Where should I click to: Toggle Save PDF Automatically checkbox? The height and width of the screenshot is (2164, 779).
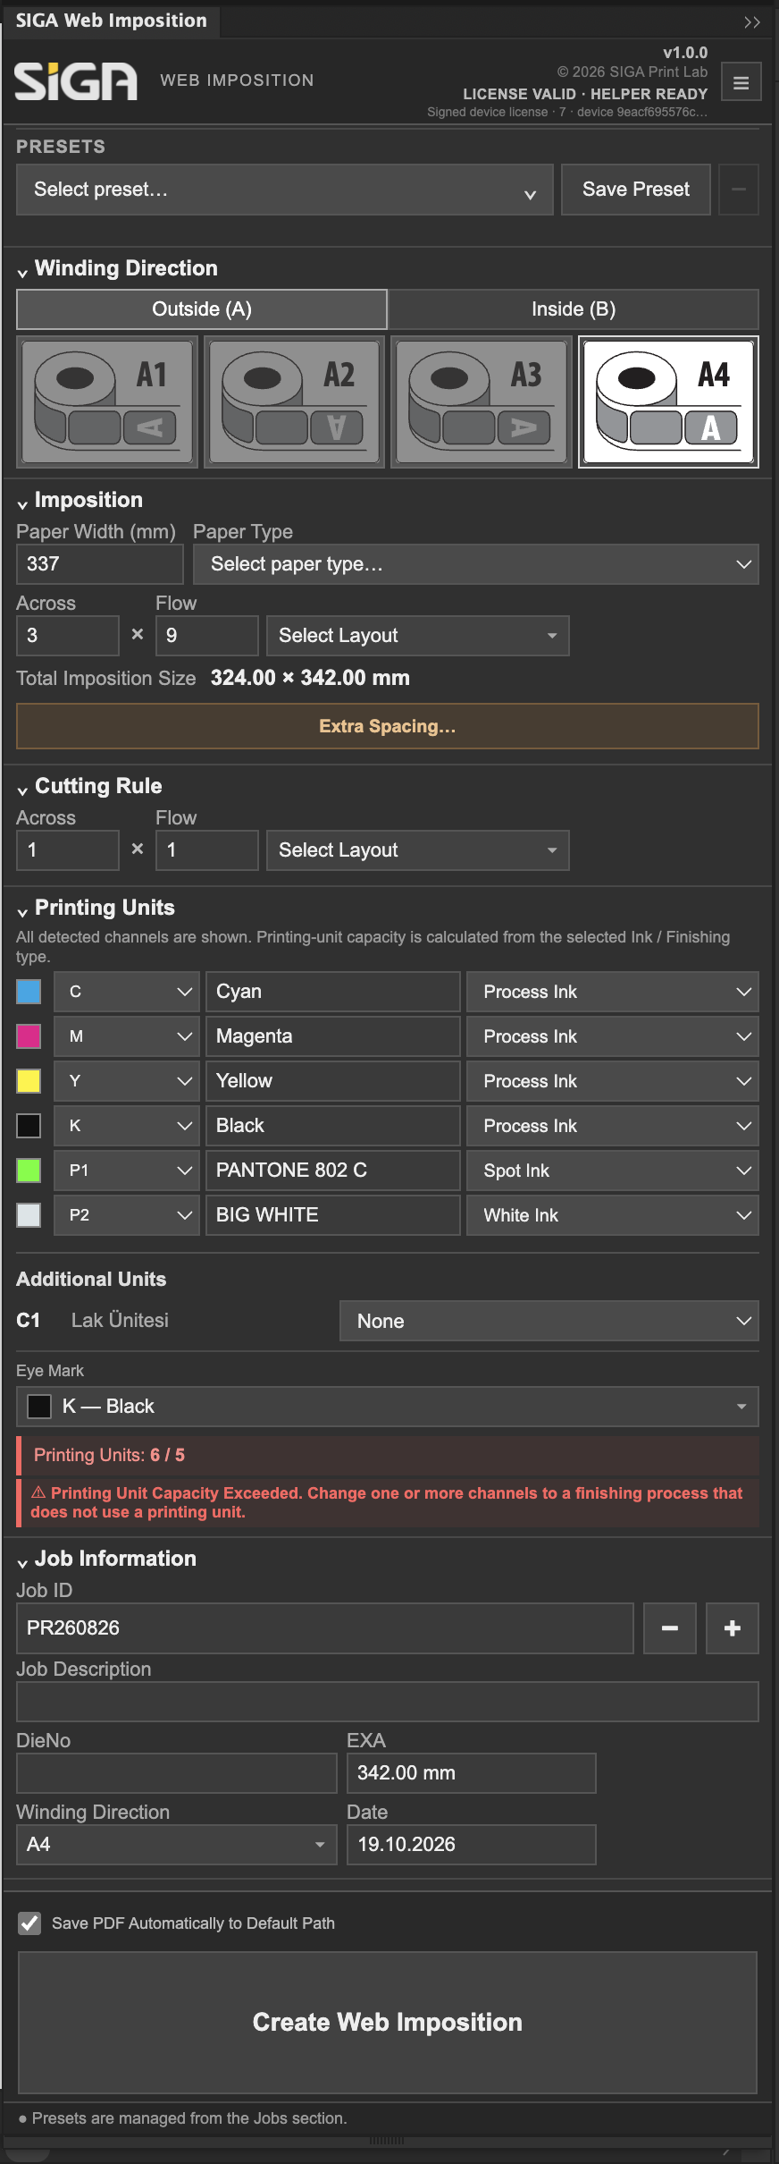(x=29, y=1923)
